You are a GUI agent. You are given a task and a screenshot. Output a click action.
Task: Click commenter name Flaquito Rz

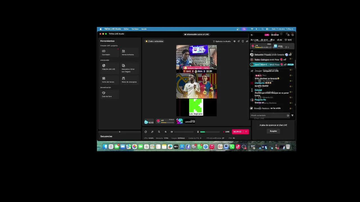tap(260, 100)
